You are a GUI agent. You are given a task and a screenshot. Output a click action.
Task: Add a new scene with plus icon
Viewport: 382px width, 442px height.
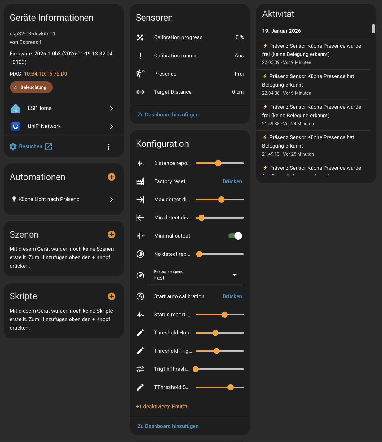pyautogui.click(x=112, y=234)
